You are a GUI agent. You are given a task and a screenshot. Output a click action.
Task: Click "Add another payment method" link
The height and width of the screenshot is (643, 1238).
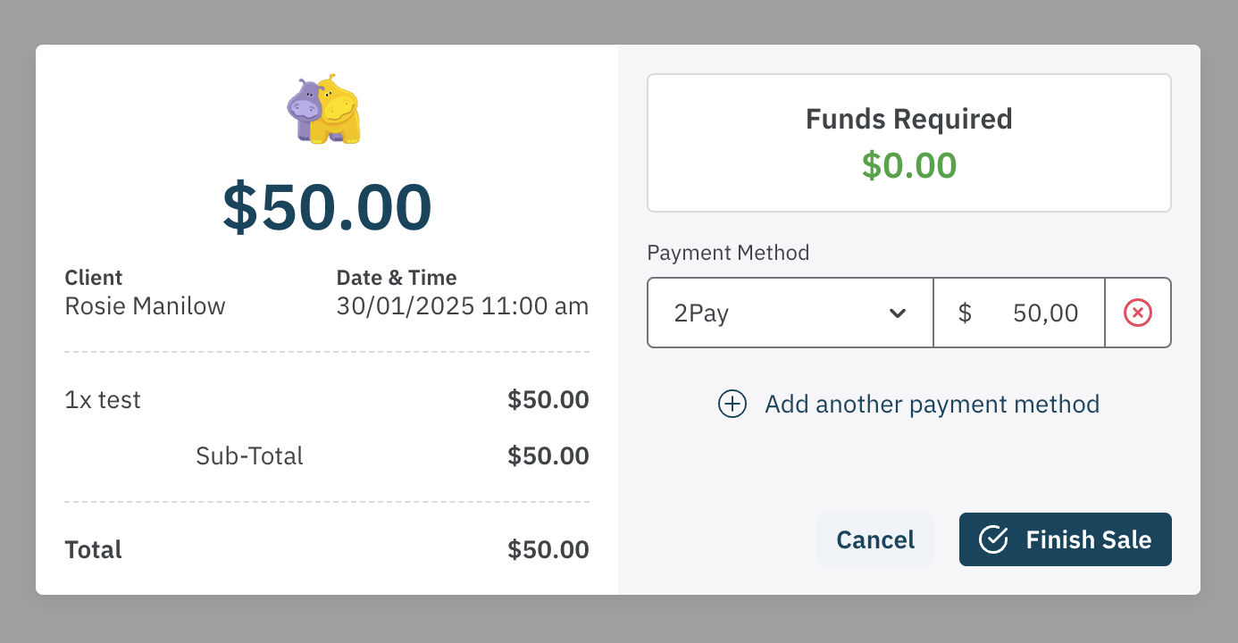click(x=932, y=405)
